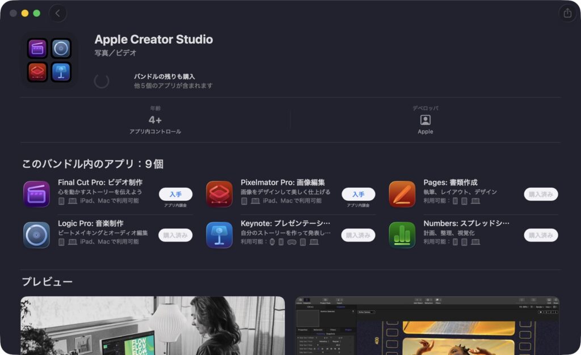
Task: Click 購入済み button beside Numbers
Action: [541, 235]
